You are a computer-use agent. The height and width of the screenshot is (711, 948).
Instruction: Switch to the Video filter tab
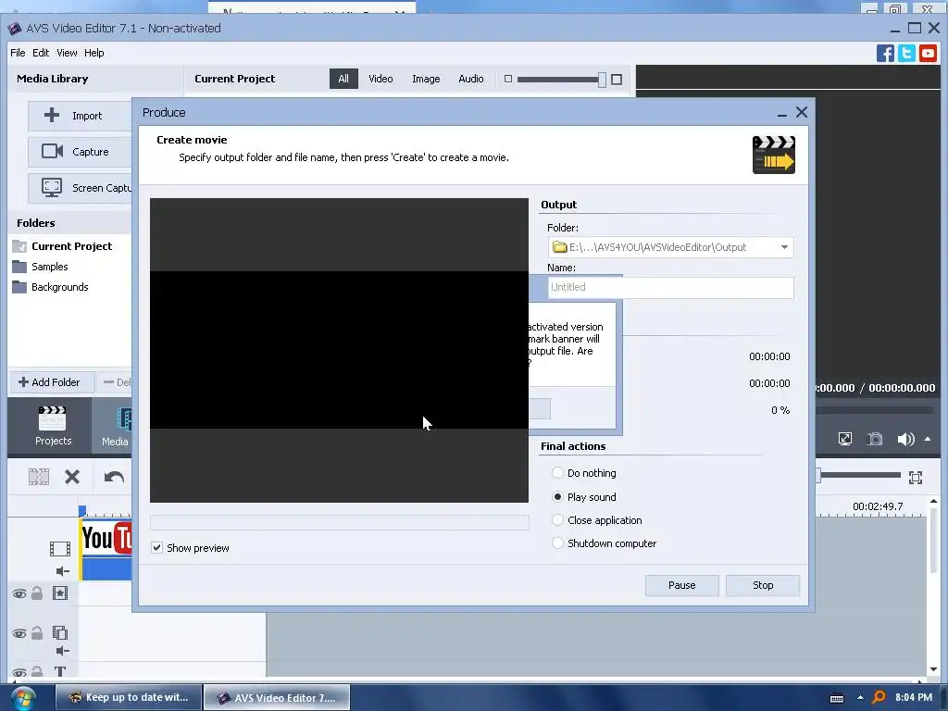coord(380,79)
